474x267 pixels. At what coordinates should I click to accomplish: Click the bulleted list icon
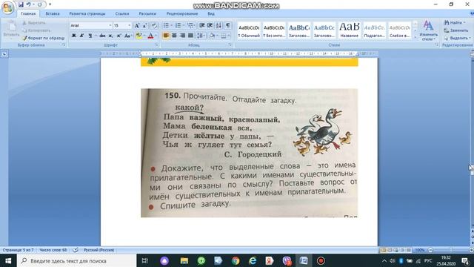point(166,25)
